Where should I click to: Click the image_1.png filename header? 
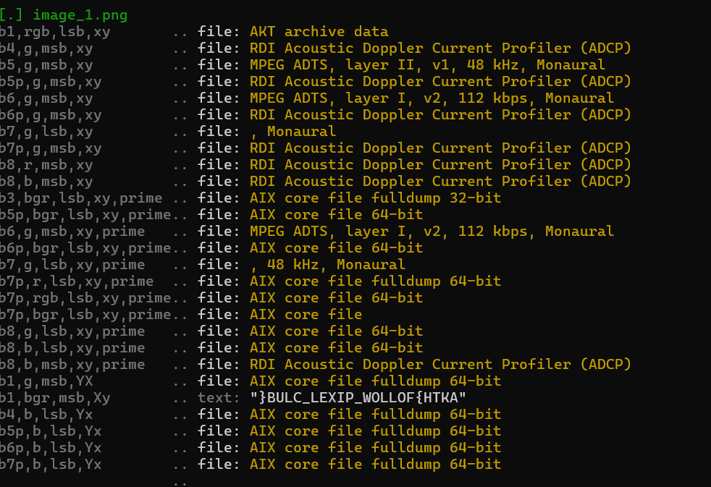point(80,15)
